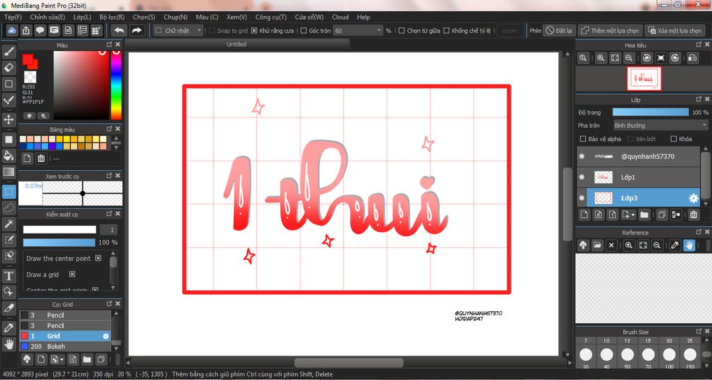Select the Eyedropper tool
The height and width of the screenshot is (380, 712).
[x=8, y=328]
